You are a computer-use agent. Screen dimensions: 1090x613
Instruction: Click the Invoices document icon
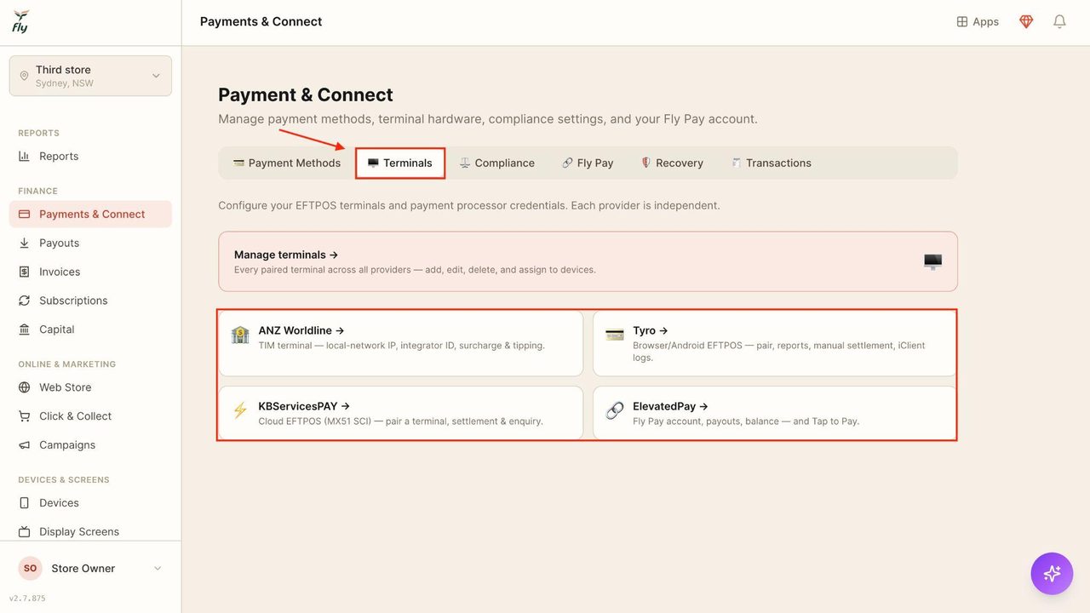coord(24,272)
